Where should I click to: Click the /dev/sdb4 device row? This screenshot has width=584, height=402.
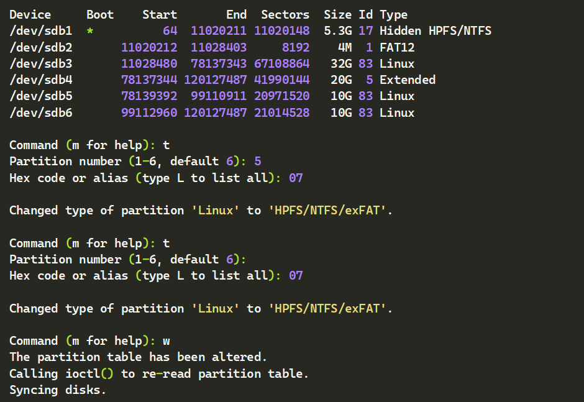pyautogui.click(x=41, y=80)
